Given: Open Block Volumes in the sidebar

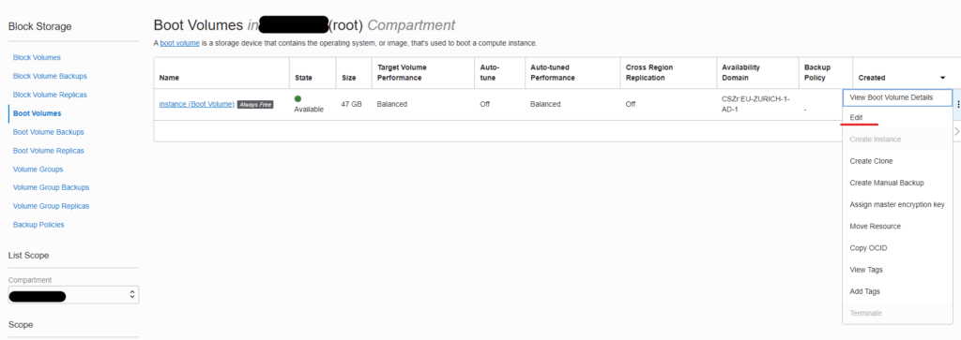Looking at the screenshot, I should (x=37, y=57).
